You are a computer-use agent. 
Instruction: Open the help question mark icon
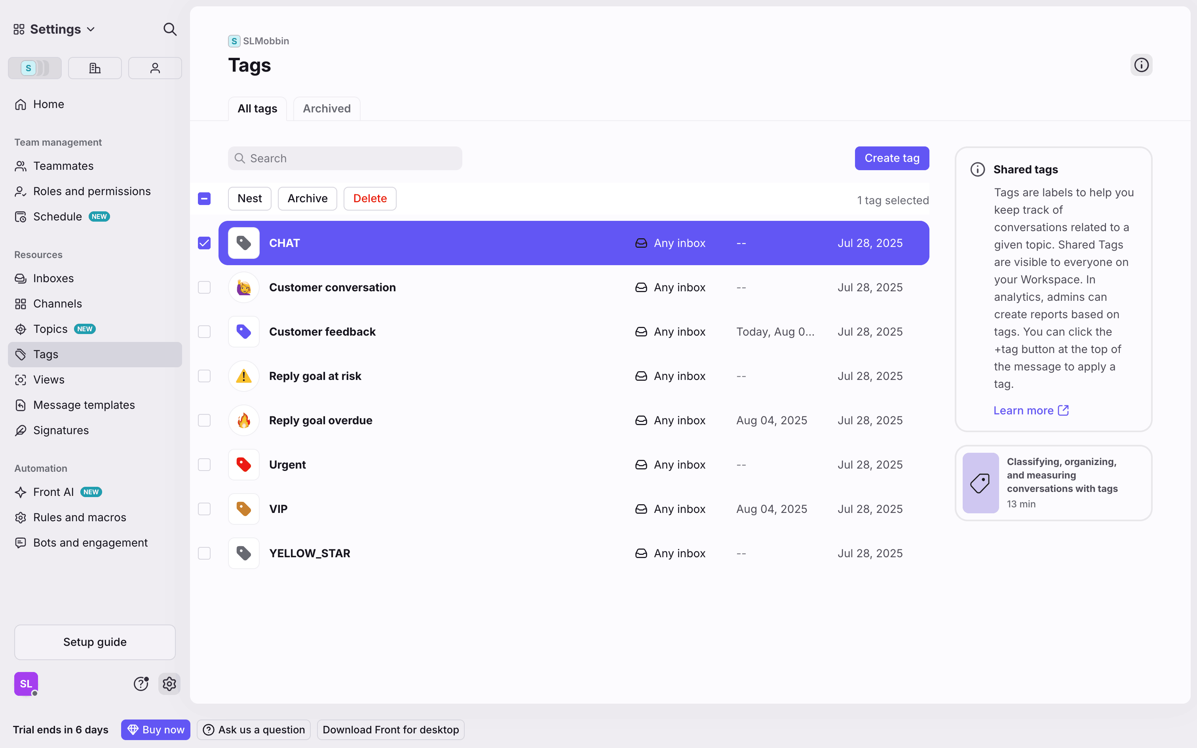[141, 684]
